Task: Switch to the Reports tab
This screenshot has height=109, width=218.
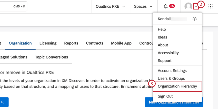Action: [x=71, y=43]
